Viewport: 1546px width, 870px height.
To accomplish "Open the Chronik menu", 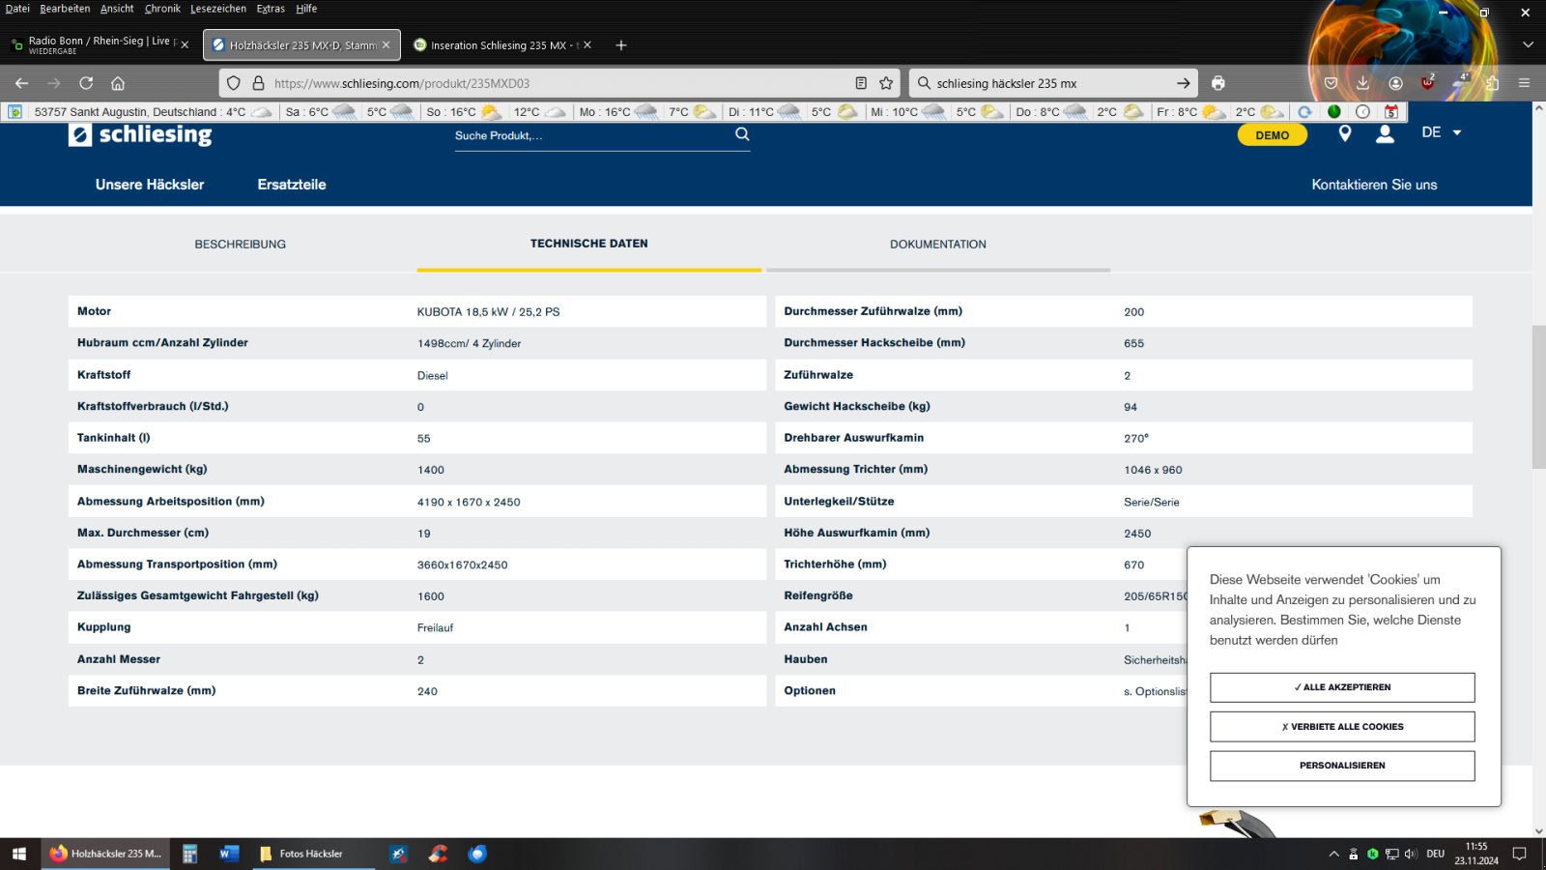I will [x=162, y=9].
